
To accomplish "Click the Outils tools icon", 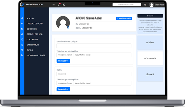I will click(22, 50).
